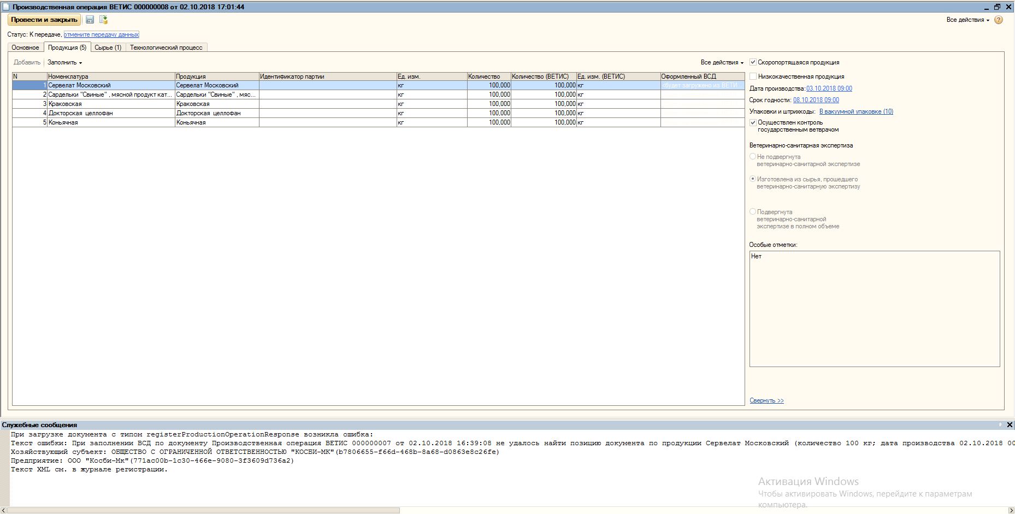Image resolution: width=1015 pixels, height=514 pixels.
Task: Click отмените передачу данных link
Action: point(101,34)
